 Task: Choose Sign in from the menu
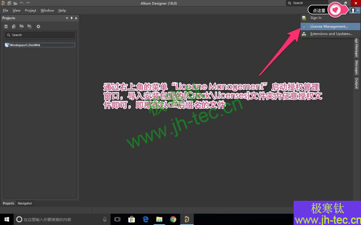pos(330,18)
